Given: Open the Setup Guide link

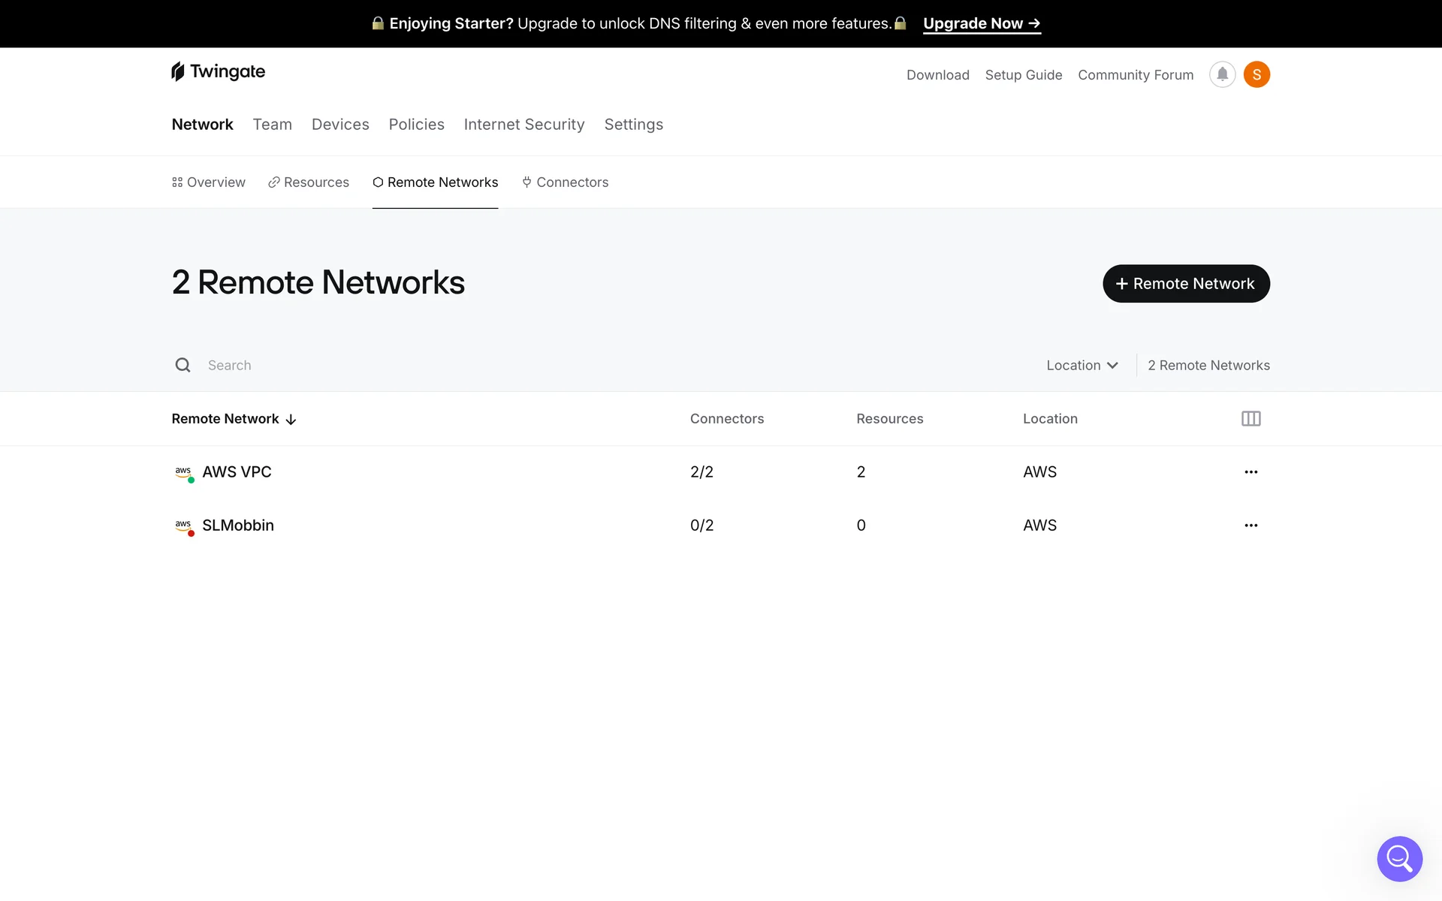Looking at the screenshot, I should pyautogui.click(x=1023, y=75).
